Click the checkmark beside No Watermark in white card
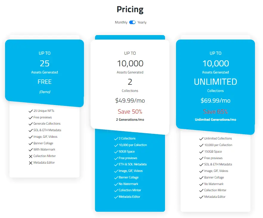Screen dimensions: 263x218 [x=201, y=184]
